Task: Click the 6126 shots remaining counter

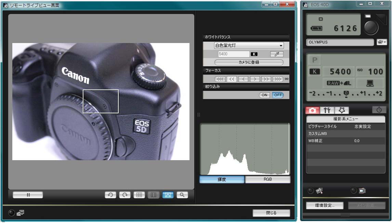Action: click(x=346, y=28)
